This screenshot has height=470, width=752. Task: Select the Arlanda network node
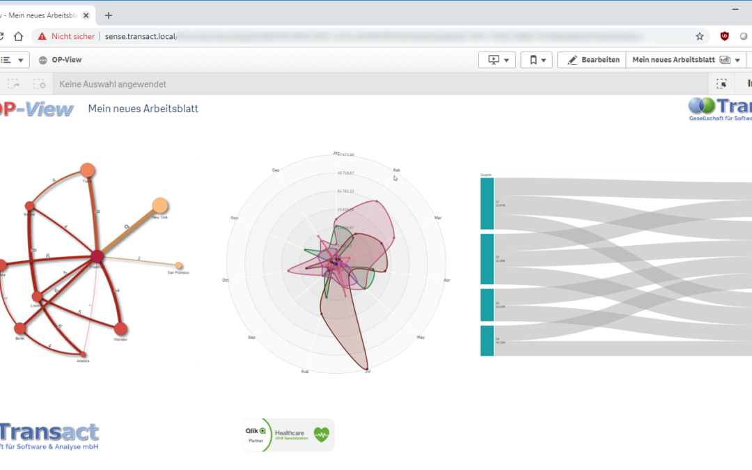[x=84, y=355]
